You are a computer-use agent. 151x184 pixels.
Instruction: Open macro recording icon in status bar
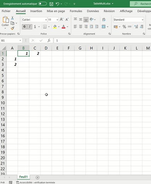(11, 183)
